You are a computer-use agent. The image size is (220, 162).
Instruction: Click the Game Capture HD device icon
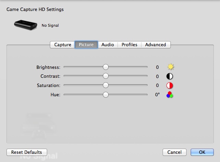(26, 25)
